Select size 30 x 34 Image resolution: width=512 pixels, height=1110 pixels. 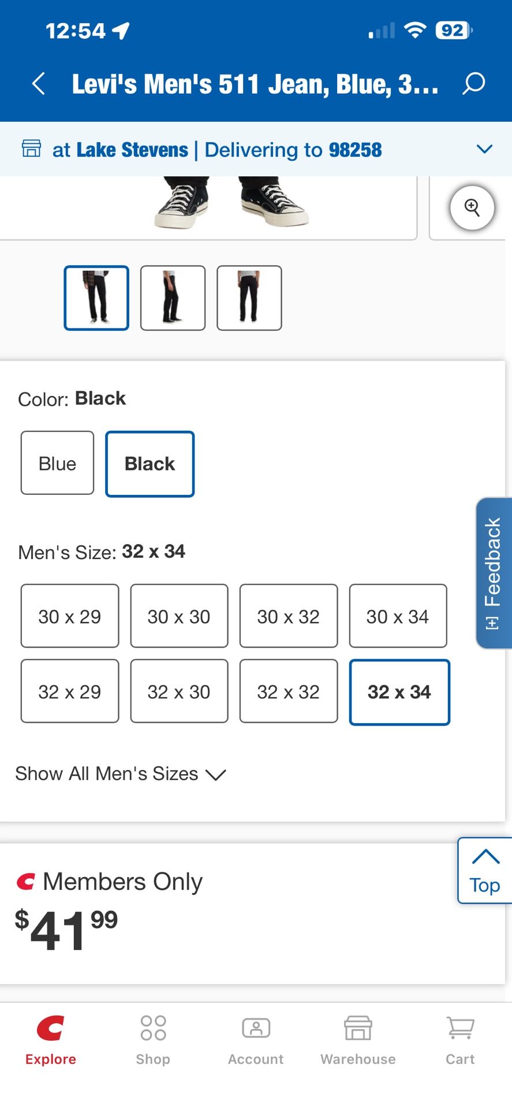(x=398, y=616)
